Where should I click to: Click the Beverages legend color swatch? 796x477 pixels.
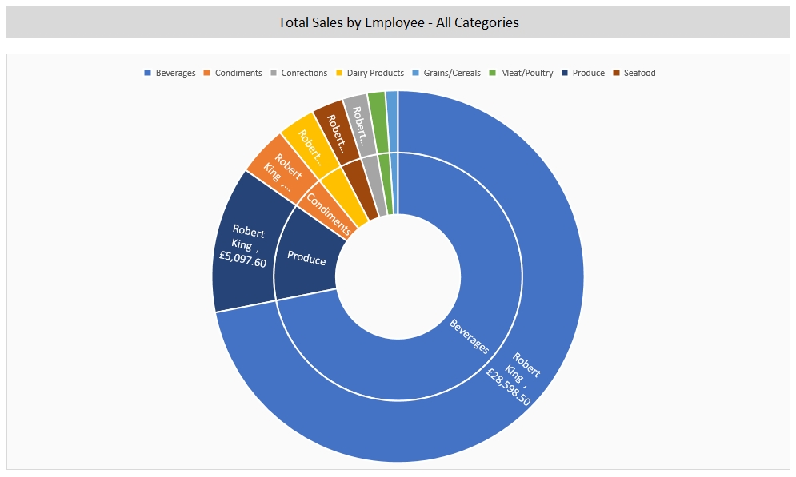click(147, 73)
